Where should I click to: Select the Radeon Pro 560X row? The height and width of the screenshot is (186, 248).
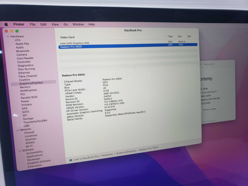(128, 46)
